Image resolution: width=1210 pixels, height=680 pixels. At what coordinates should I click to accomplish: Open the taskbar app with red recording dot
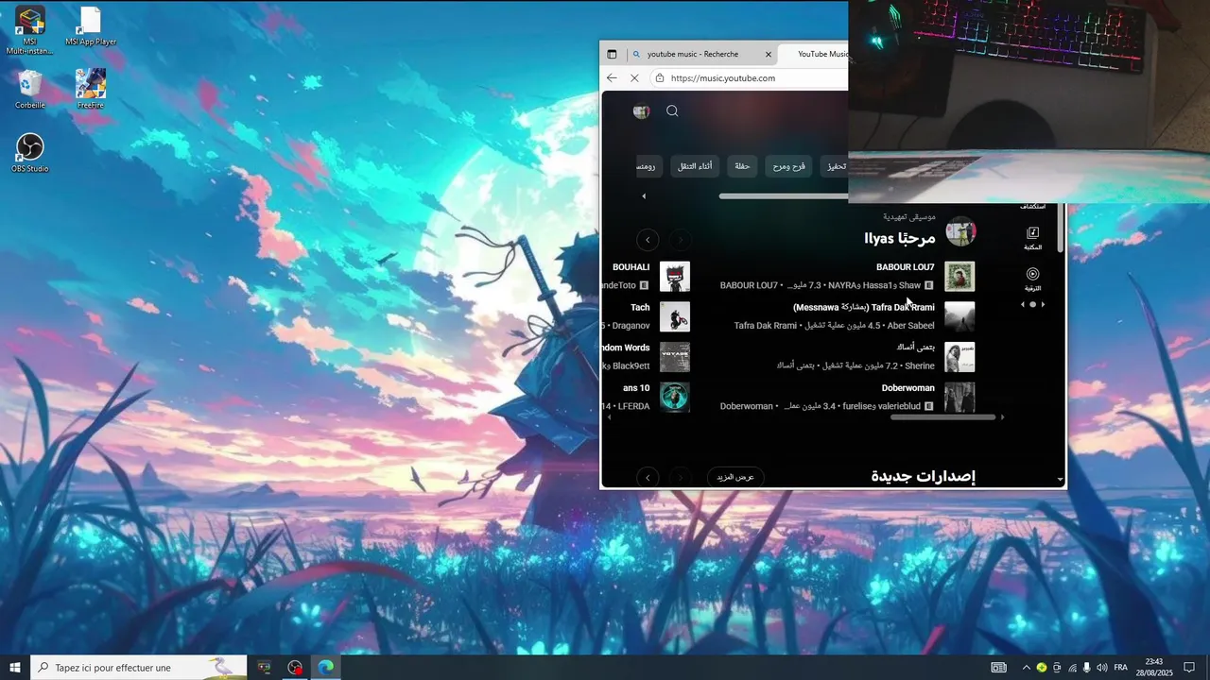(x=295, y=668)
